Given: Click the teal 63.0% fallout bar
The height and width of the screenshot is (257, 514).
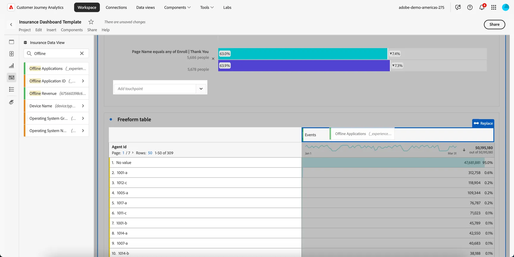Looking at the screenshot, I should (x=303, y=54).
